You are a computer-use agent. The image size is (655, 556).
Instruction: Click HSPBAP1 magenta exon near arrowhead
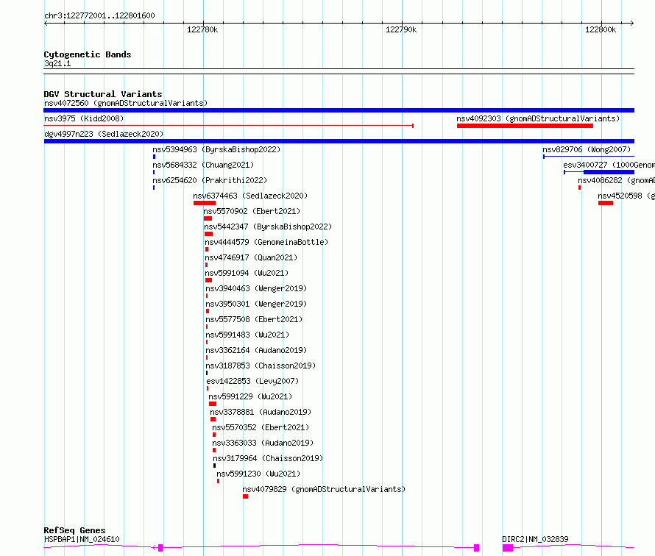point(160,548)
